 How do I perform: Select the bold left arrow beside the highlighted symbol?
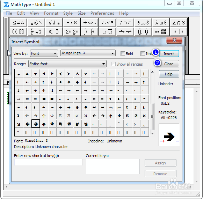27,124
